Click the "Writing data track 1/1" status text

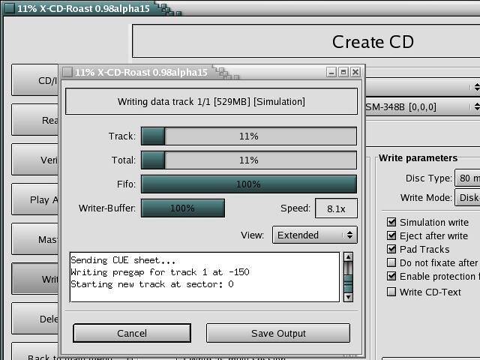[211, 102]
